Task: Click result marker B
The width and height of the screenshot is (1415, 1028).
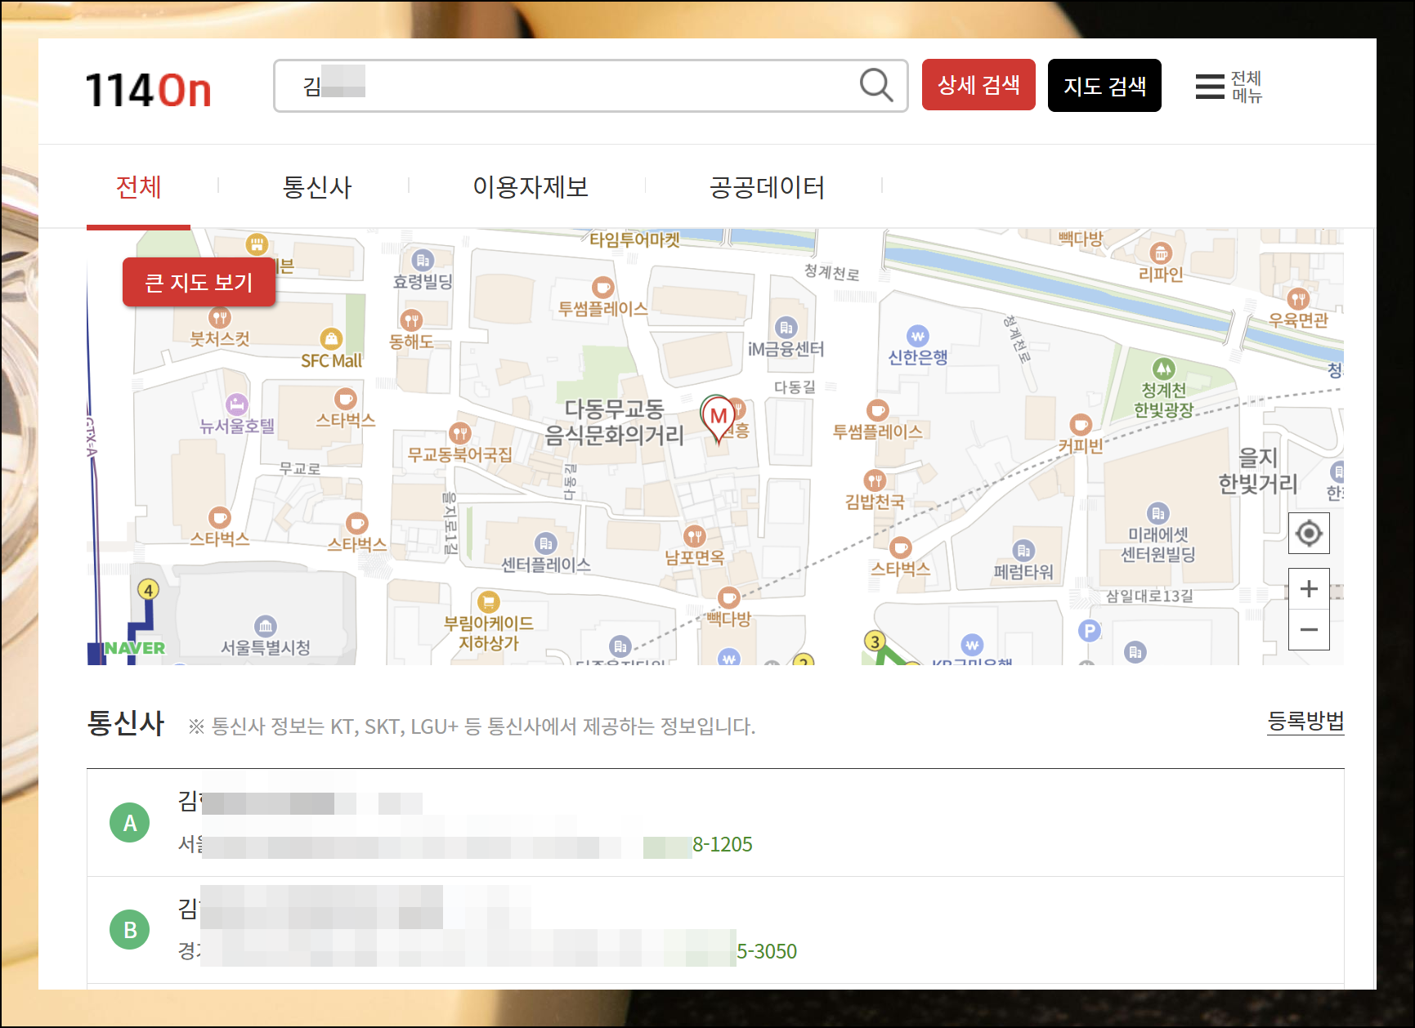Action: coord(130,930)
